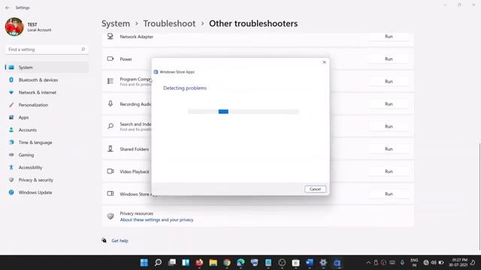Image resolution: width=481 pixels, height=270 pixels.
Task: Run the Shared Folders troubleshooter
Action: 389,149
